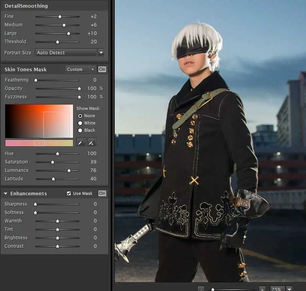Click the Sharpness slider handle
This screenshot has height=291, width=306.
[x=35, y=204]
